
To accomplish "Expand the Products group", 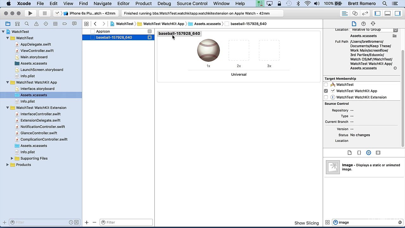I will point(8,165).
